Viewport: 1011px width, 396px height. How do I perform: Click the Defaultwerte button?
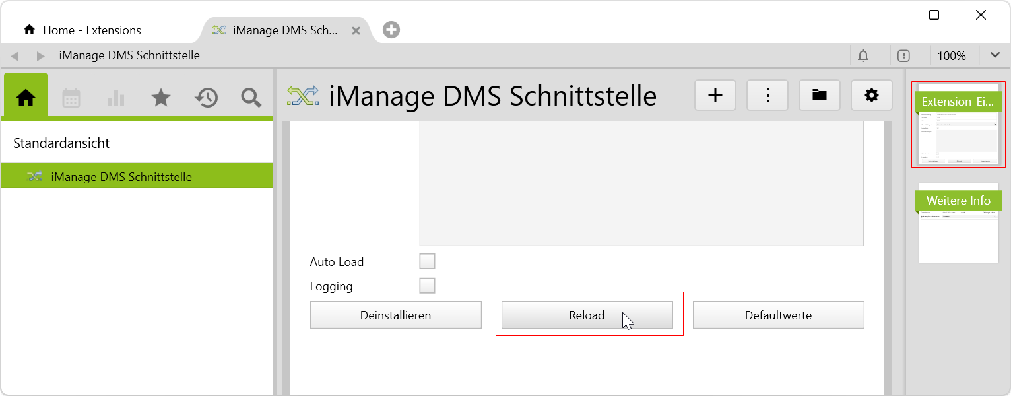coord(778,315)
